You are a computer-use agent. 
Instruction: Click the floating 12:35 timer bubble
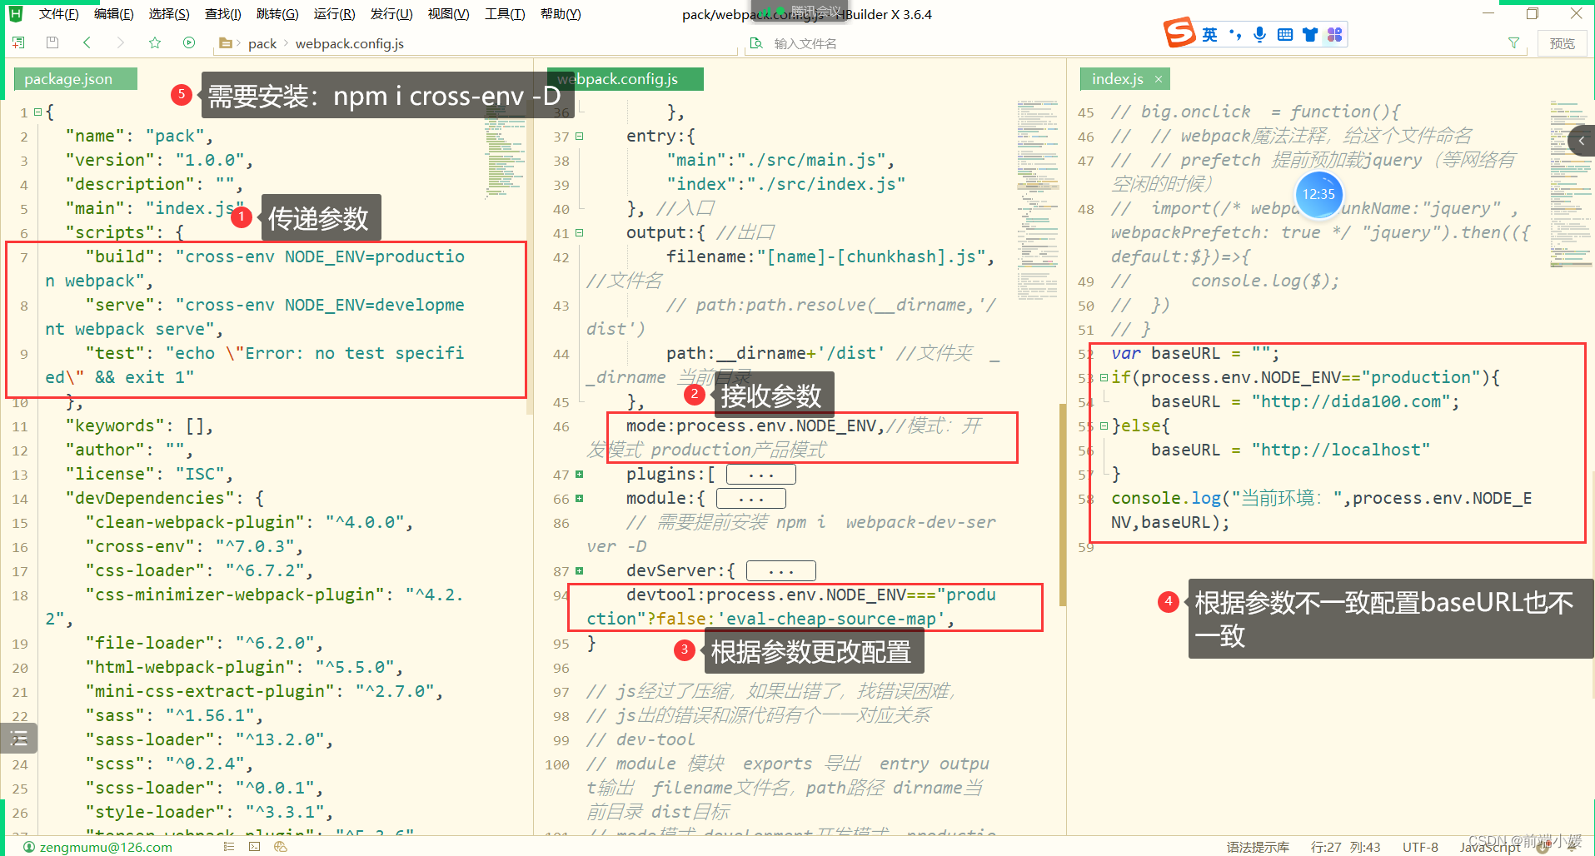(x=1319, y=194)
